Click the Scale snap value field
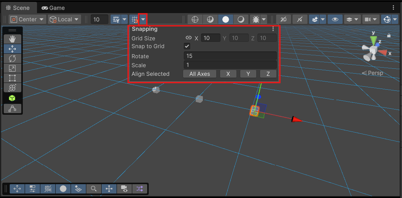This screenshot has height=198, width=402. (x=230, y=65)
